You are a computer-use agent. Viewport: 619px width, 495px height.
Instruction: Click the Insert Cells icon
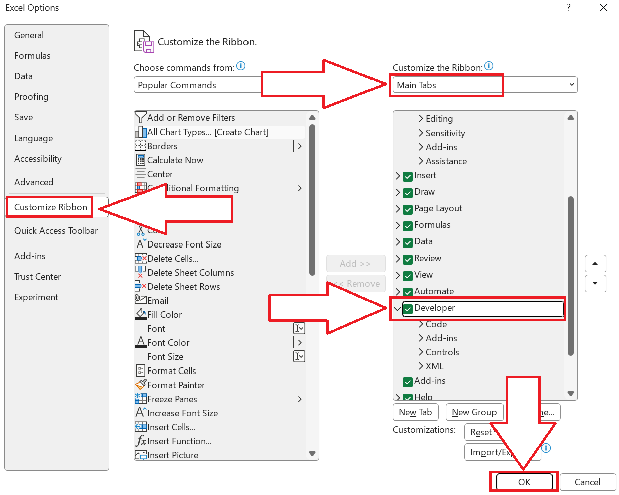(141, 427)
